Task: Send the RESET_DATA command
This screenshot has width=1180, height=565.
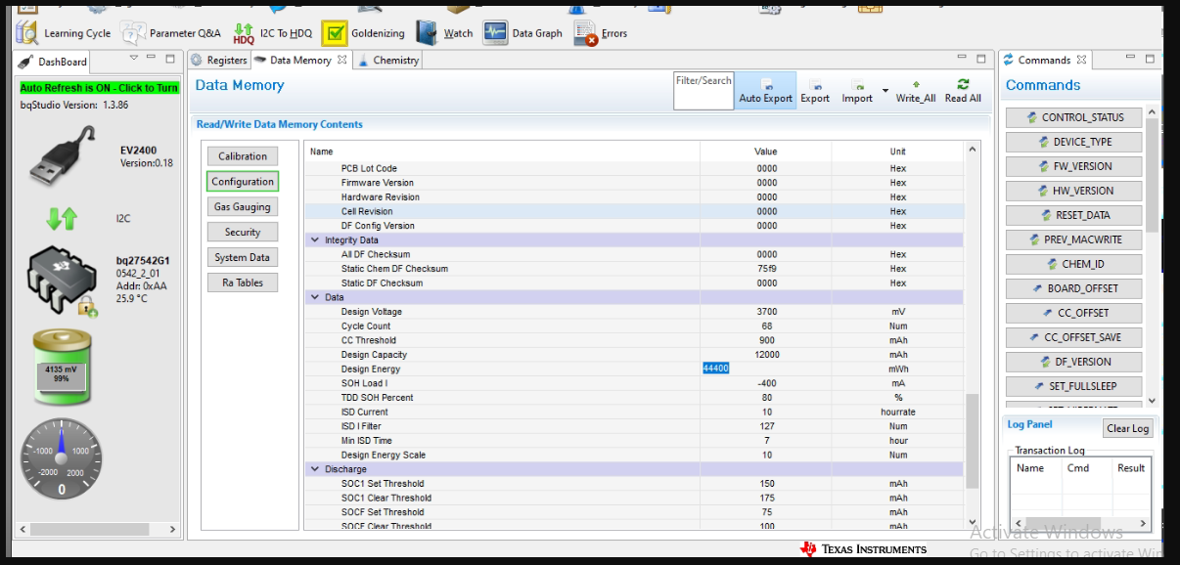Action: 1073,215
